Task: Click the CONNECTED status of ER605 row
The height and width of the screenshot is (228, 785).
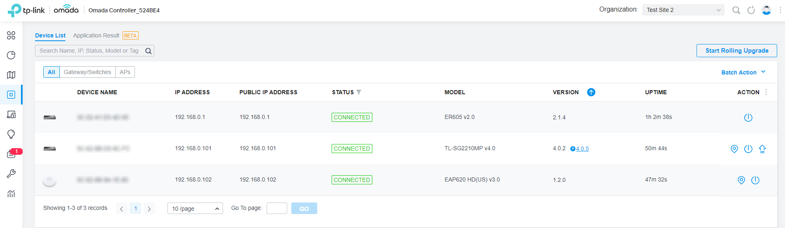Action: point(352,117)
